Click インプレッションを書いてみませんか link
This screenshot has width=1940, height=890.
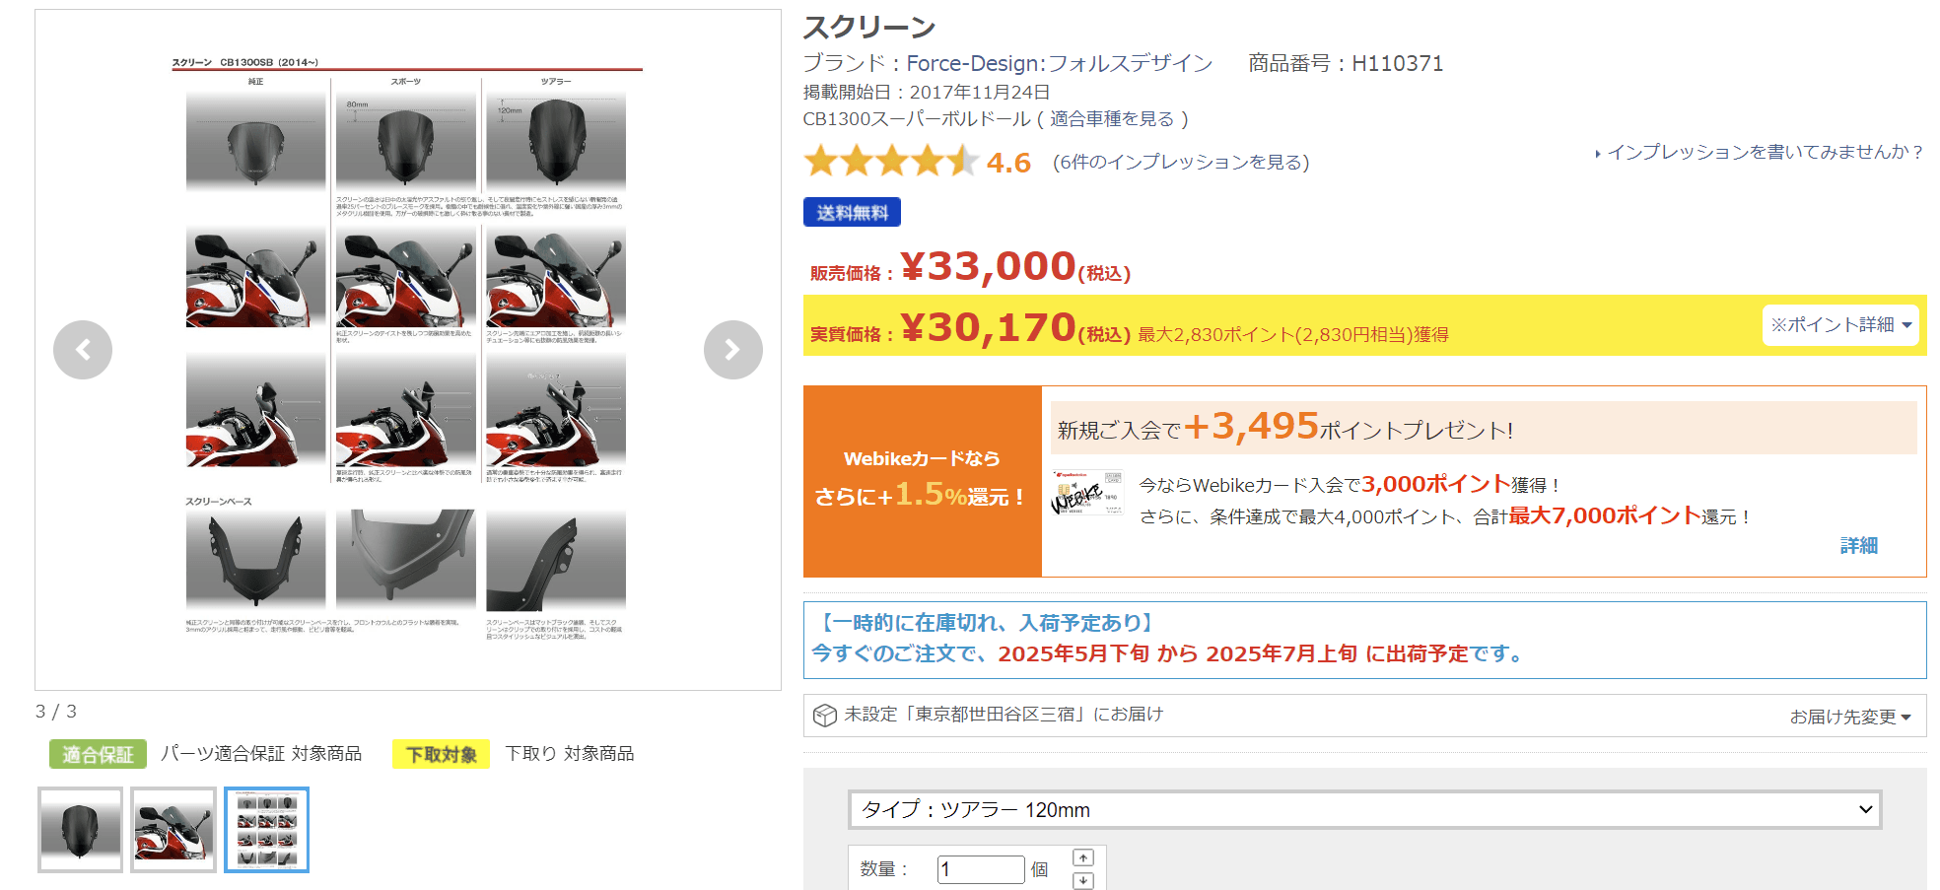tap(1764, 153)
